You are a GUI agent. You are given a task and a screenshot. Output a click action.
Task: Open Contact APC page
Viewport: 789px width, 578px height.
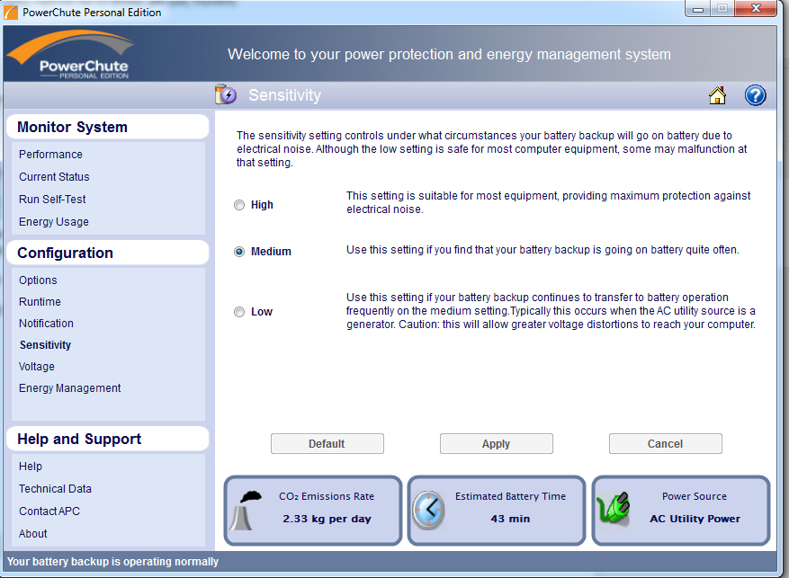click(x=49, y=511)
